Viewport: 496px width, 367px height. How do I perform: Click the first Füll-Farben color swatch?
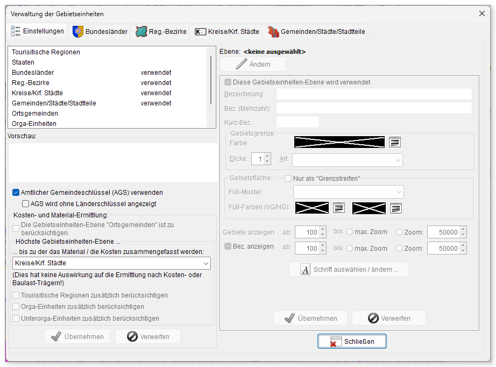312,208
